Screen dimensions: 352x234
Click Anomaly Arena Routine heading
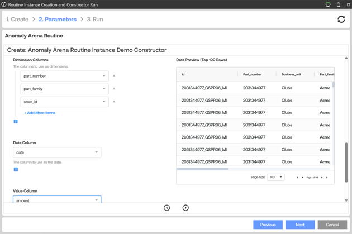click(x=34, y=36)
